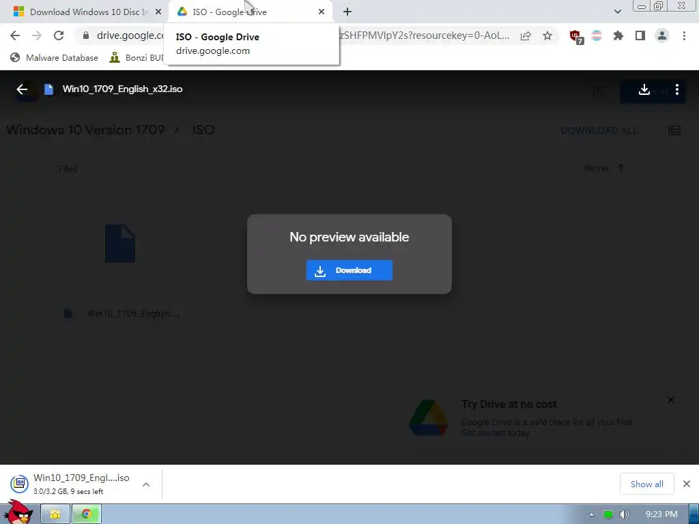Open the striped flag extension icon
This screenshot has width=699, height=524.
(x=597, y=35)
